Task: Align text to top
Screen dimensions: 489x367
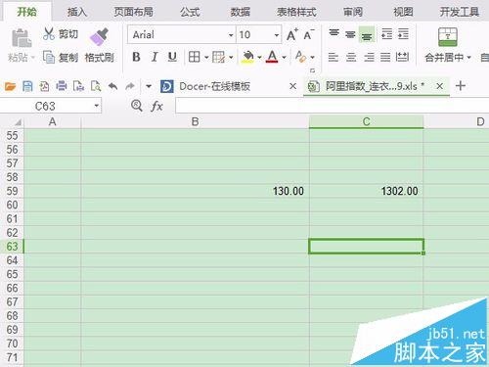Action: (334, 33)
